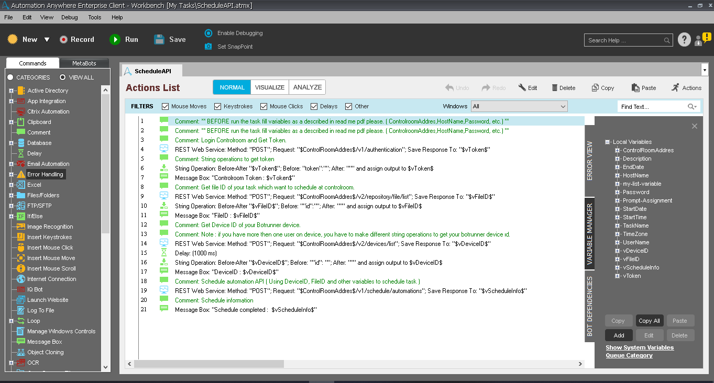Click the Delay hourglass icon in Commands
Image resolution: width=714 pixels, height=383 pixels.
coord(21,153)
